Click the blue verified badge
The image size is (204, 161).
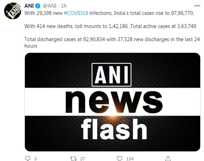tap(38, 6)
